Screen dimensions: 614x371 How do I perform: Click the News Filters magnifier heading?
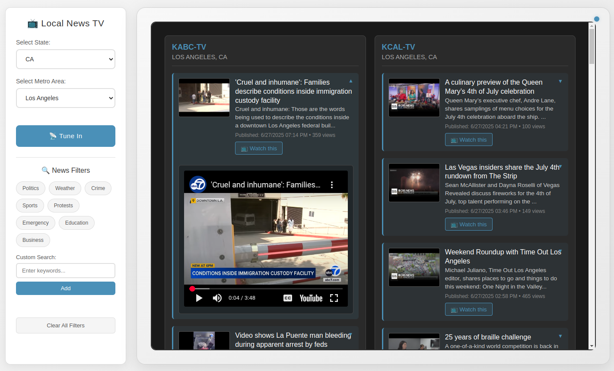point(66,170)
